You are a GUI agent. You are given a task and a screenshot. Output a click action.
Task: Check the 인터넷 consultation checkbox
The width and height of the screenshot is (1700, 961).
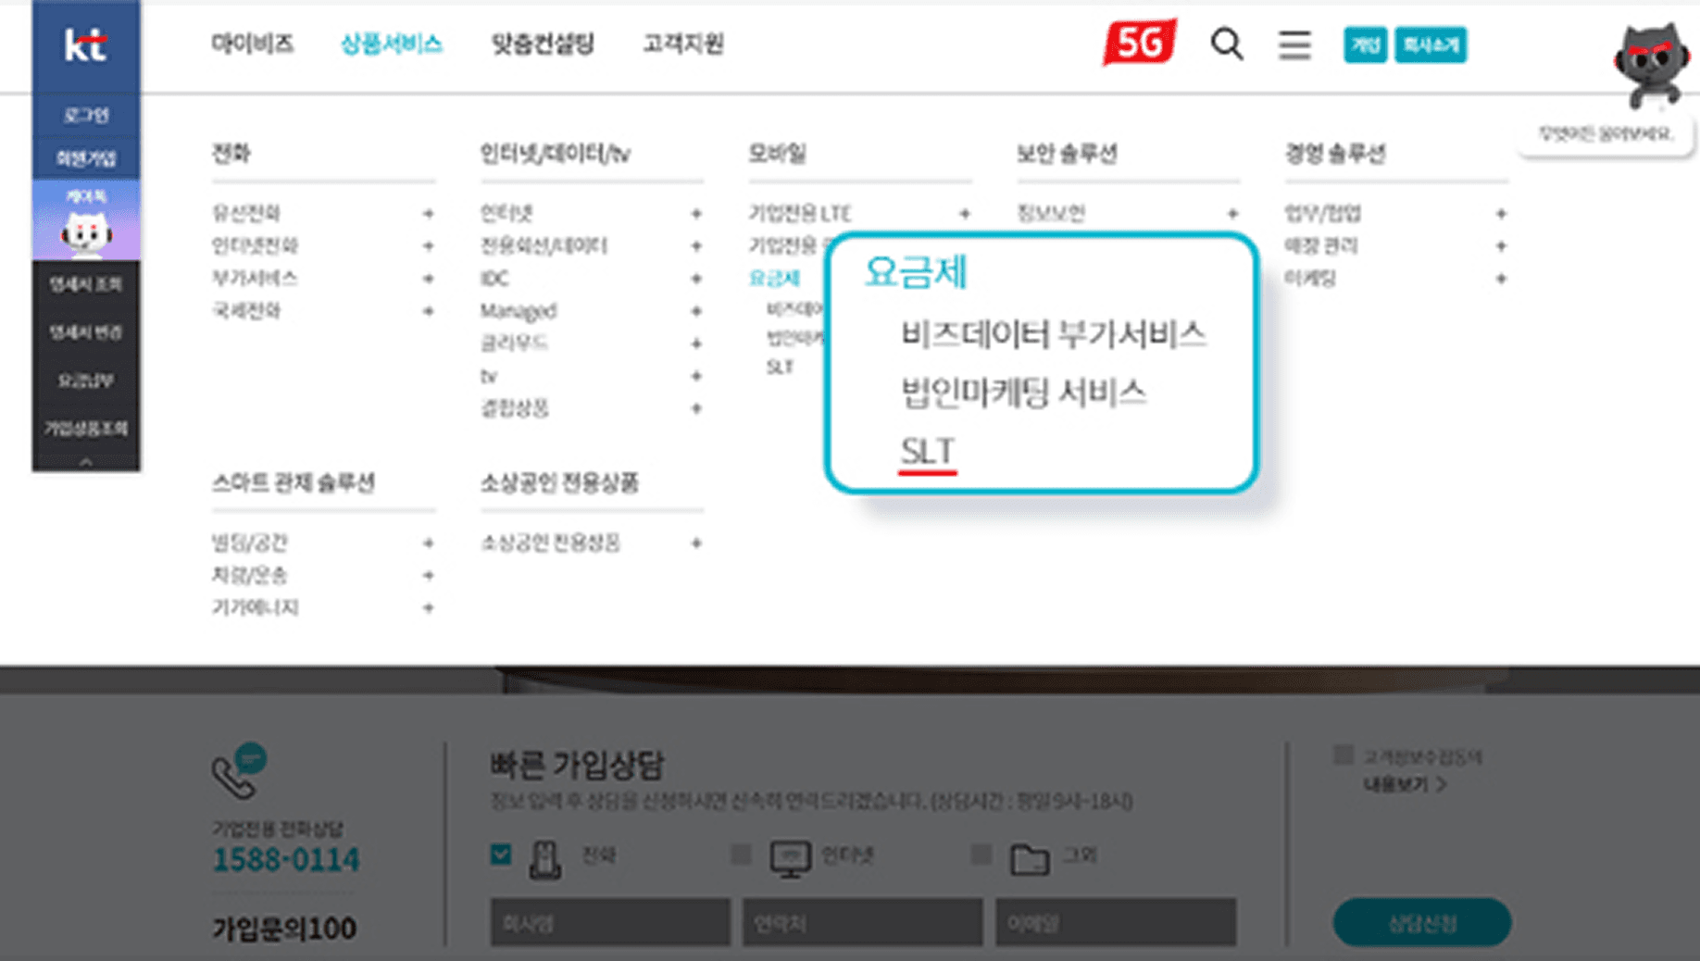(x=741, y=855)
